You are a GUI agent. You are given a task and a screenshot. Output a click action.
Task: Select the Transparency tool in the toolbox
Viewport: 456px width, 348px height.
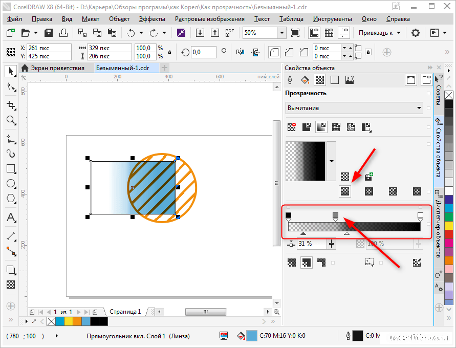11,285
